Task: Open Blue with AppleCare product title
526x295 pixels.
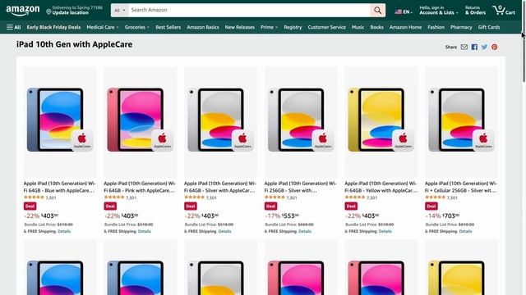Action: click(x=60, y=187)
